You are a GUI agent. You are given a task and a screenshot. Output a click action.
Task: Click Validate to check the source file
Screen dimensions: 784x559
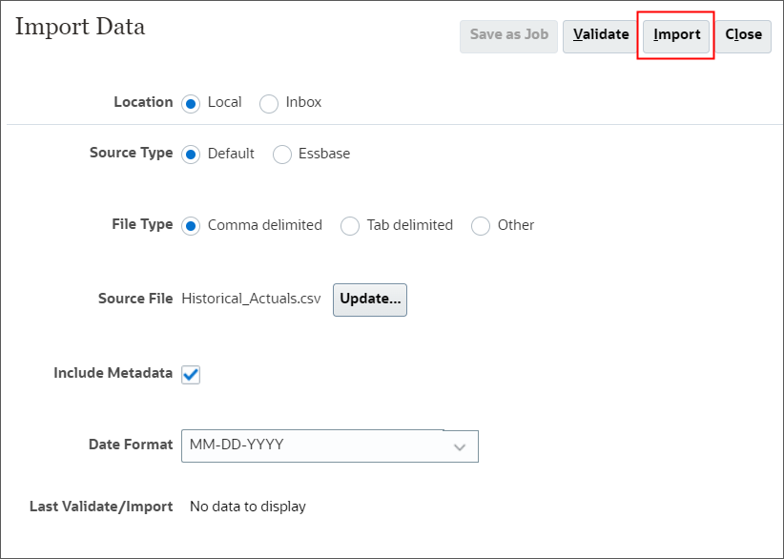coord(600,35)
